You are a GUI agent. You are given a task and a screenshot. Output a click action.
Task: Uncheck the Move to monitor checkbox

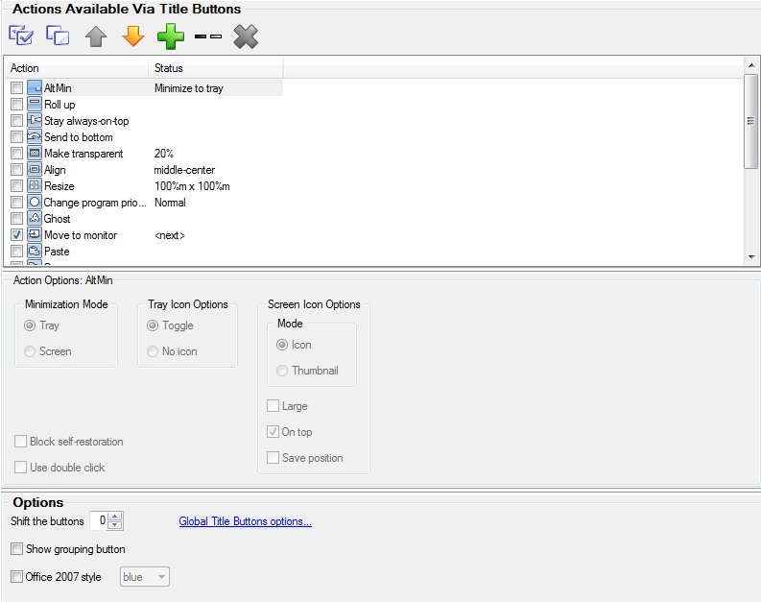tap(17, 234)
